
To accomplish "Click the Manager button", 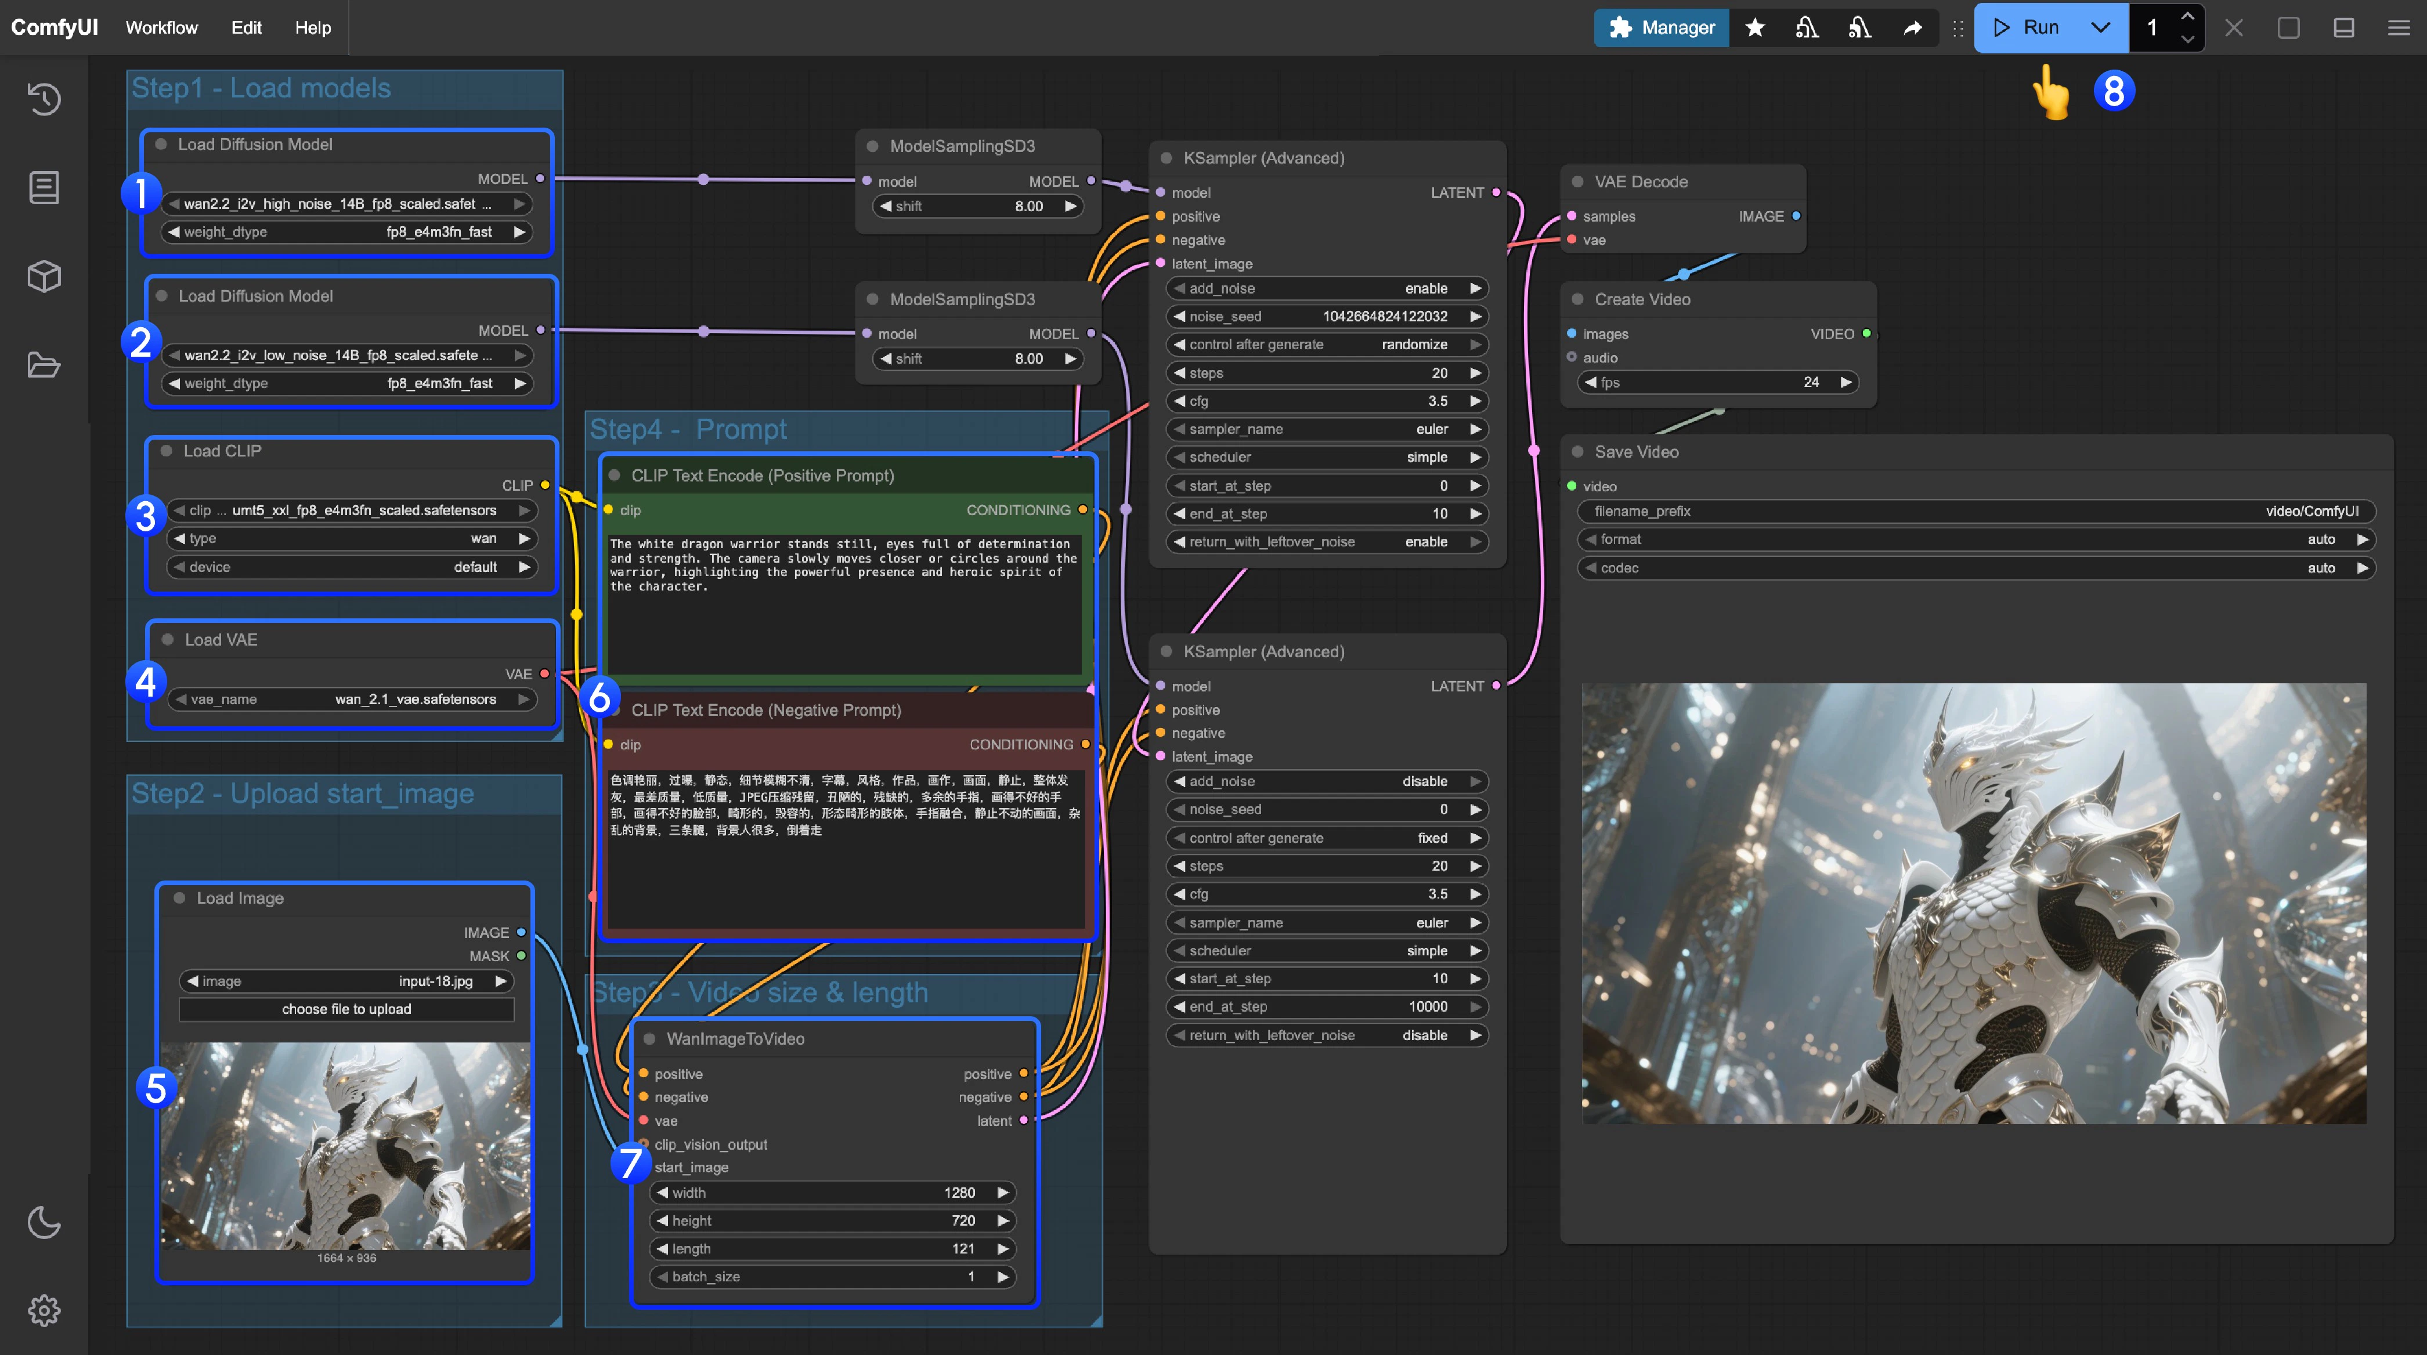I will [x=1661, y=27].
